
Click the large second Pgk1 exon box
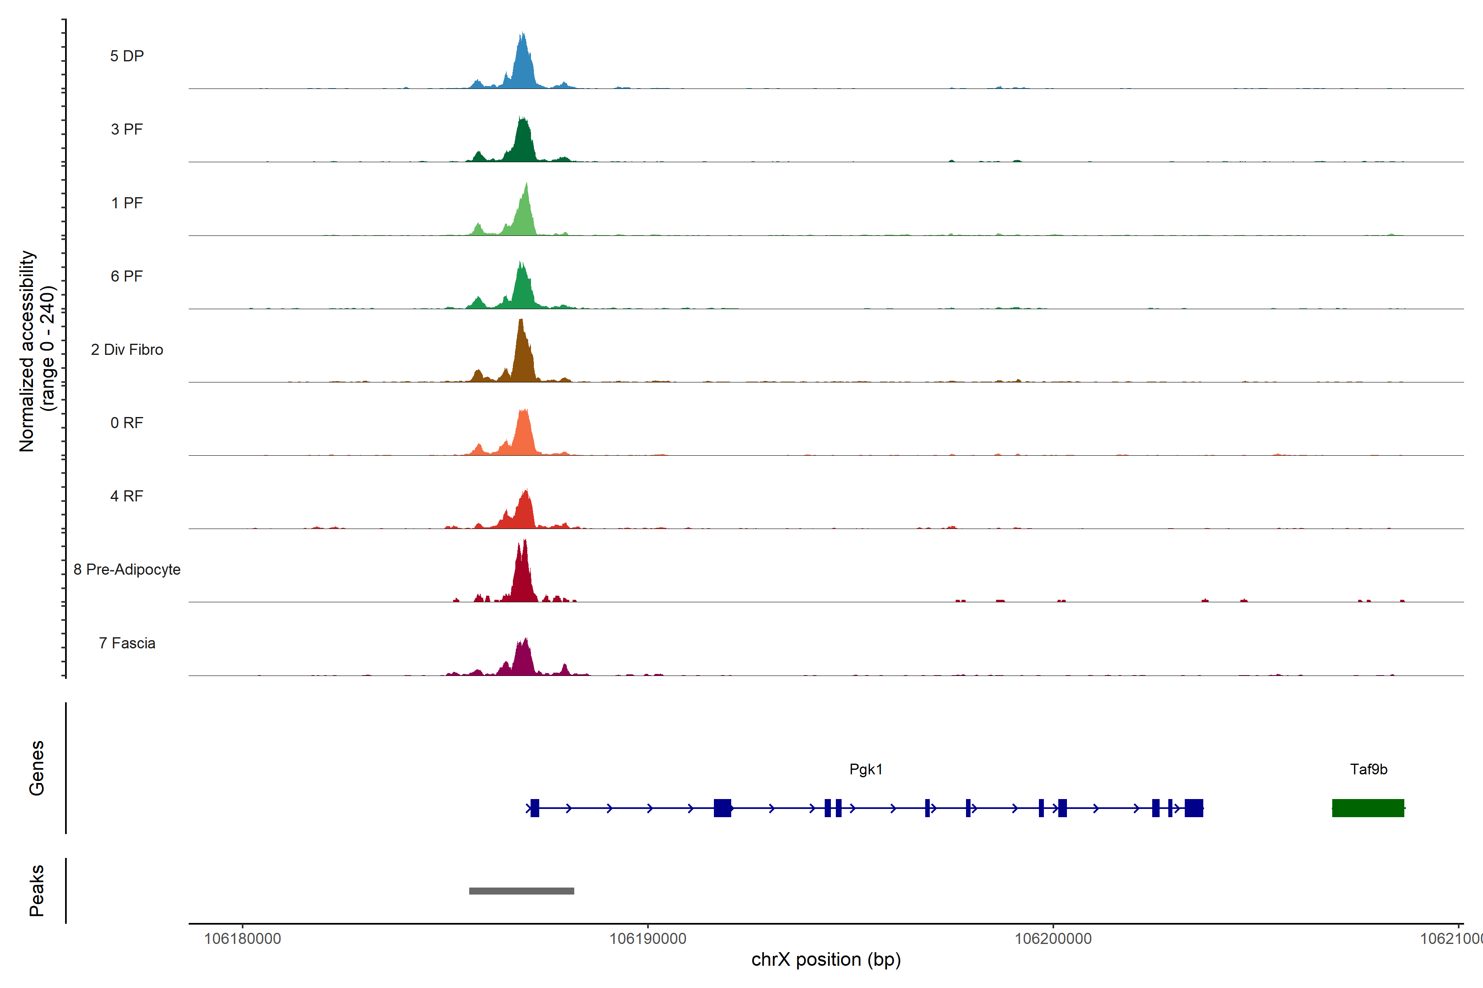pyautogui.click(x=723, y=808)
